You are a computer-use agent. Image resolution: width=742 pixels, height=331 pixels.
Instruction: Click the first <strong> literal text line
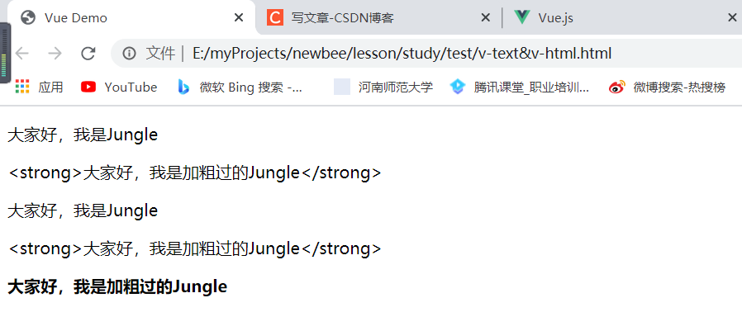194,173
